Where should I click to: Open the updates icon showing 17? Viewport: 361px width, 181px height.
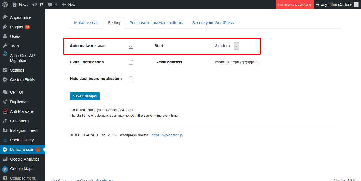pyautogui.click(x=35, y=4)
